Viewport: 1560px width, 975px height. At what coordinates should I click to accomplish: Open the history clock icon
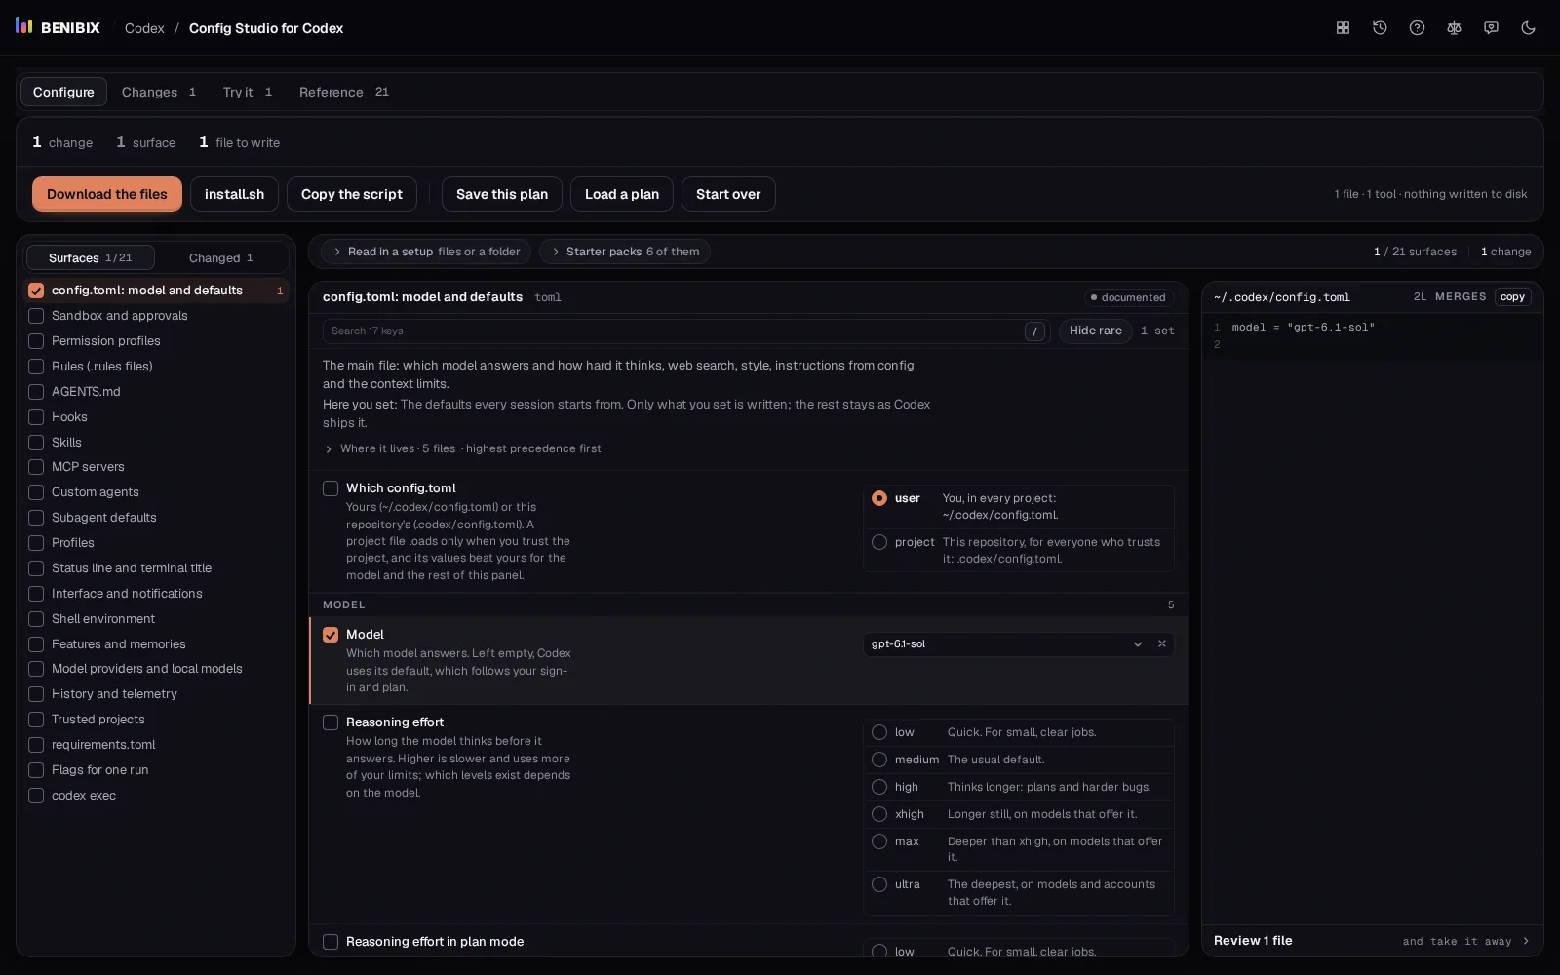pos(1380,28)
